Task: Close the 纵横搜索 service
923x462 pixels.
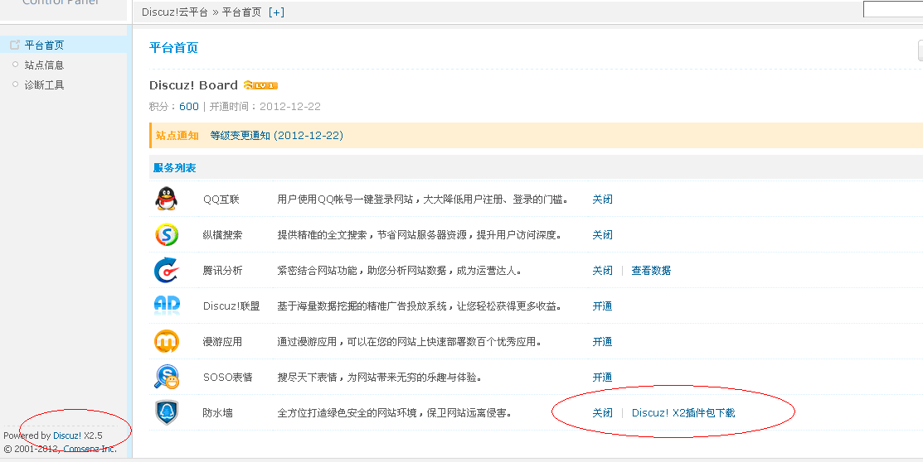Action: coord(602,234)
